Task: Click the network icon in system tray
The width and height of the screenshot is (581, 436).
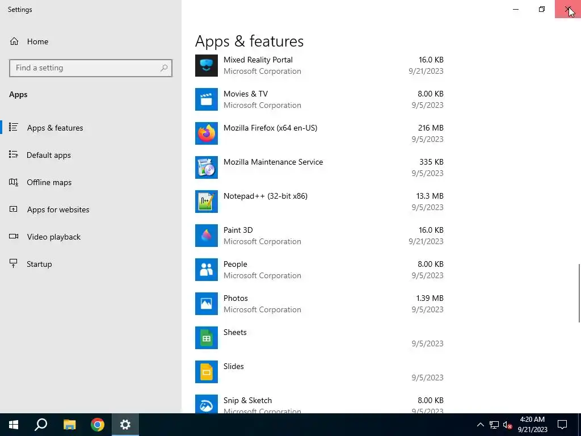Action: point(494,425)
